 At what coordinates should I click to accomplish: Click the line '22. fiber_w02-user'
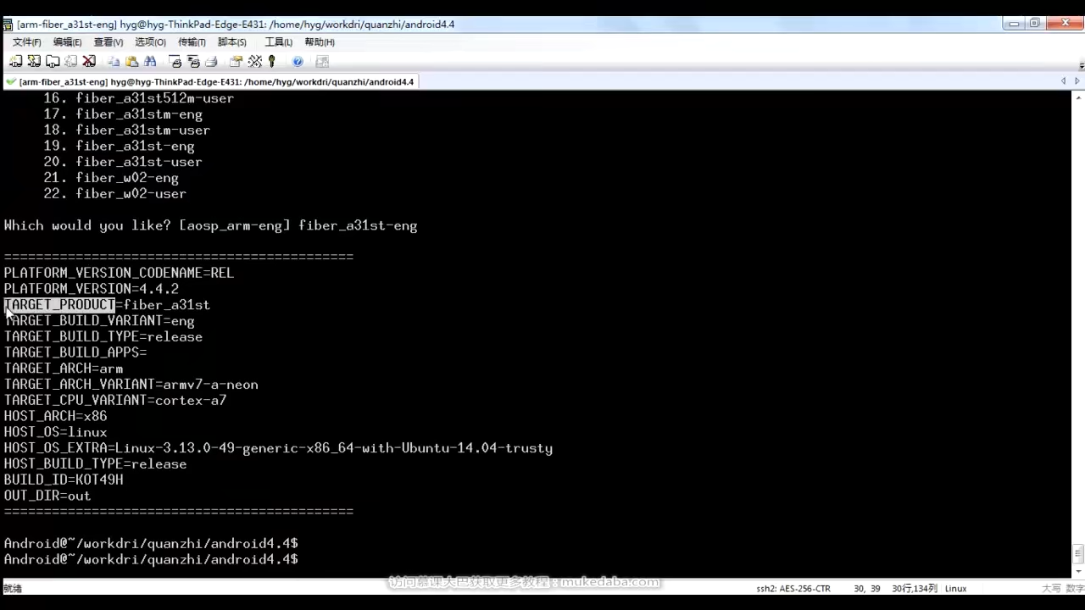pyautogui.click(x=114, y=194)
